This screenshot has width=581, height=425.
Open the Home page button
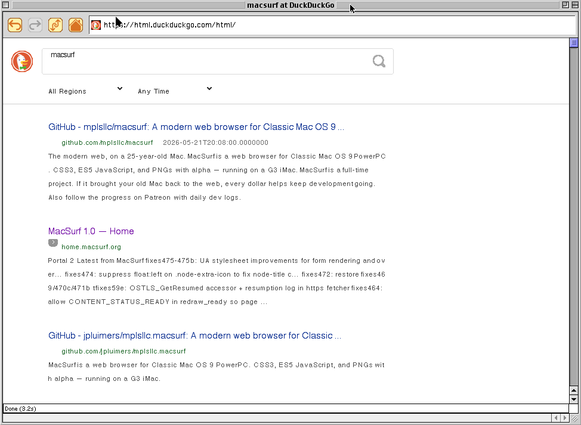[76, 25]
